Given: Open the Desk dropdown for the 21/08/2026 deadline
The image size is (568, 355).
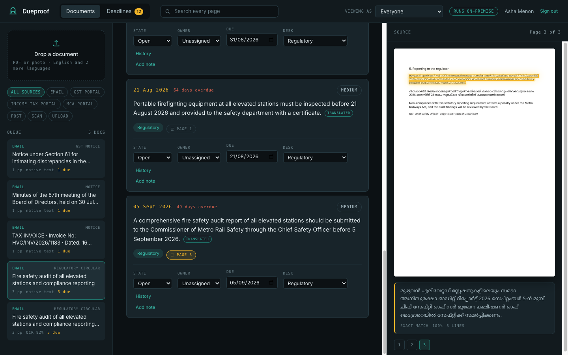Looking at the screenshot, I should coord(315,157).
